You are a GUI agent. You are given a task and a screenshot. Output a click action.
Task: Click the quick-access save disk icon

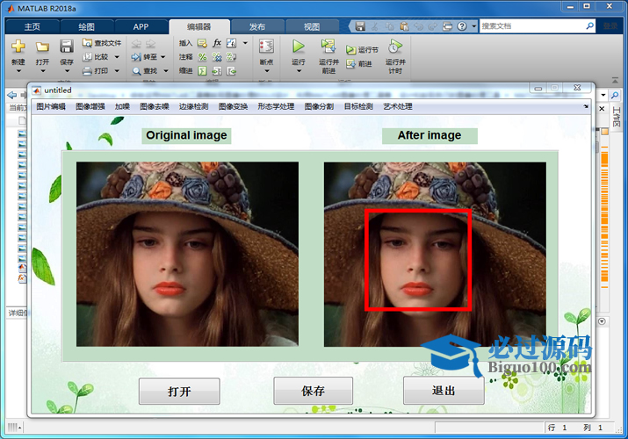click(x=360, y=26)
